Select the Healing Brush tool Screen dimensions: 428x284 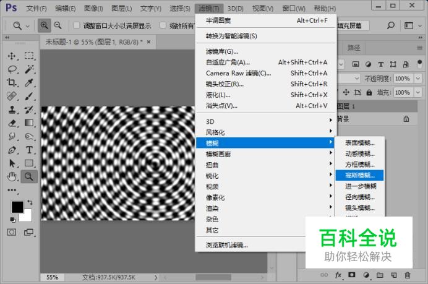(x=12, y=96)
